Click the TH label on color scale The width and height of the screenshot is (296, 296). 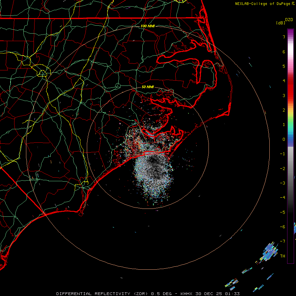point(283,256)
